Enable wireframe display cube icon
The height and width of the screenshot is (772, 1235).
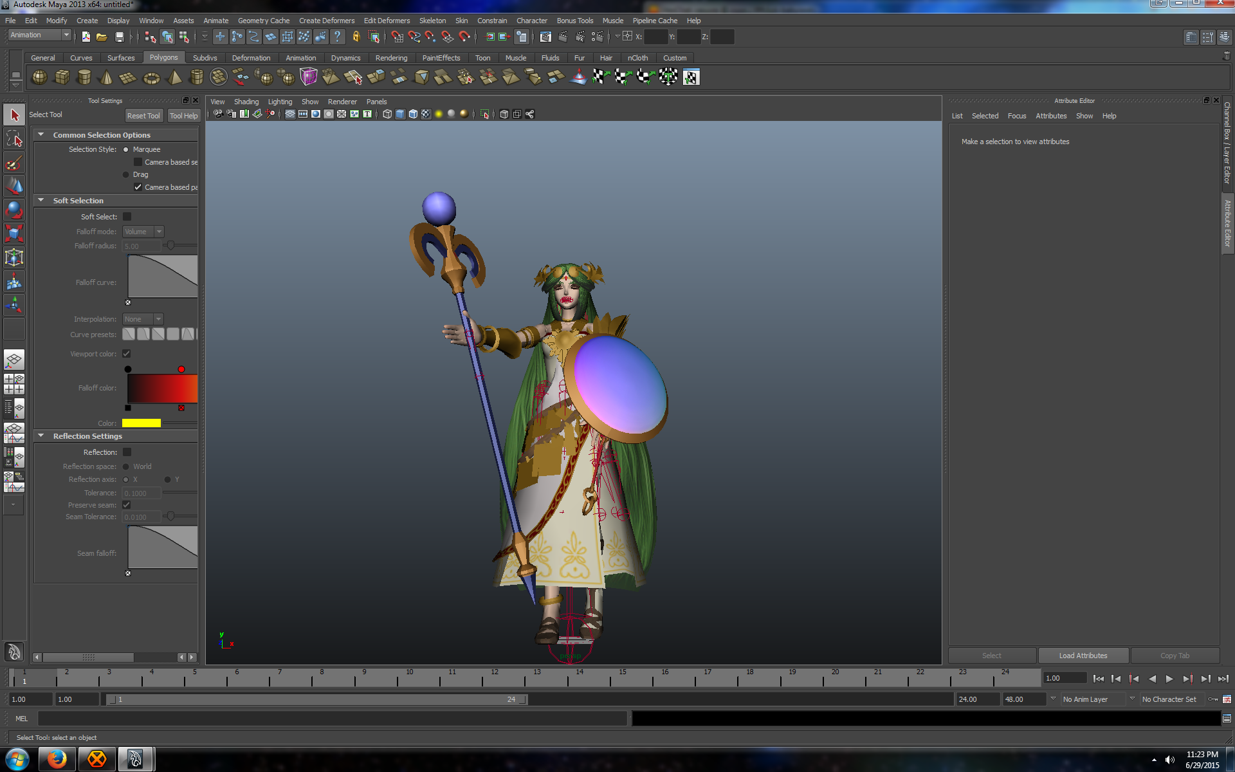click(387, 114)
